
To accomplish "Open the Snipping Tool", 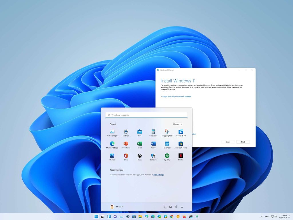I will pyautogui.click(x=167, y=132).
